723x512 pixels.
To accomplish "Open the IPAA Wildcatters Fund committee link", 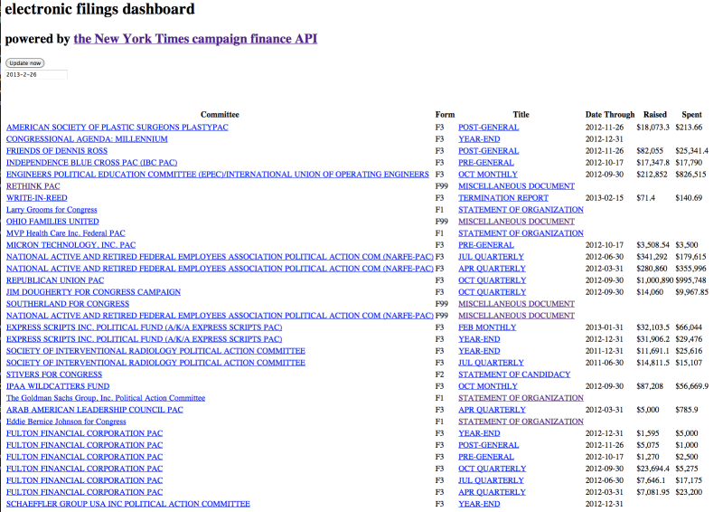I will point(58,386).
